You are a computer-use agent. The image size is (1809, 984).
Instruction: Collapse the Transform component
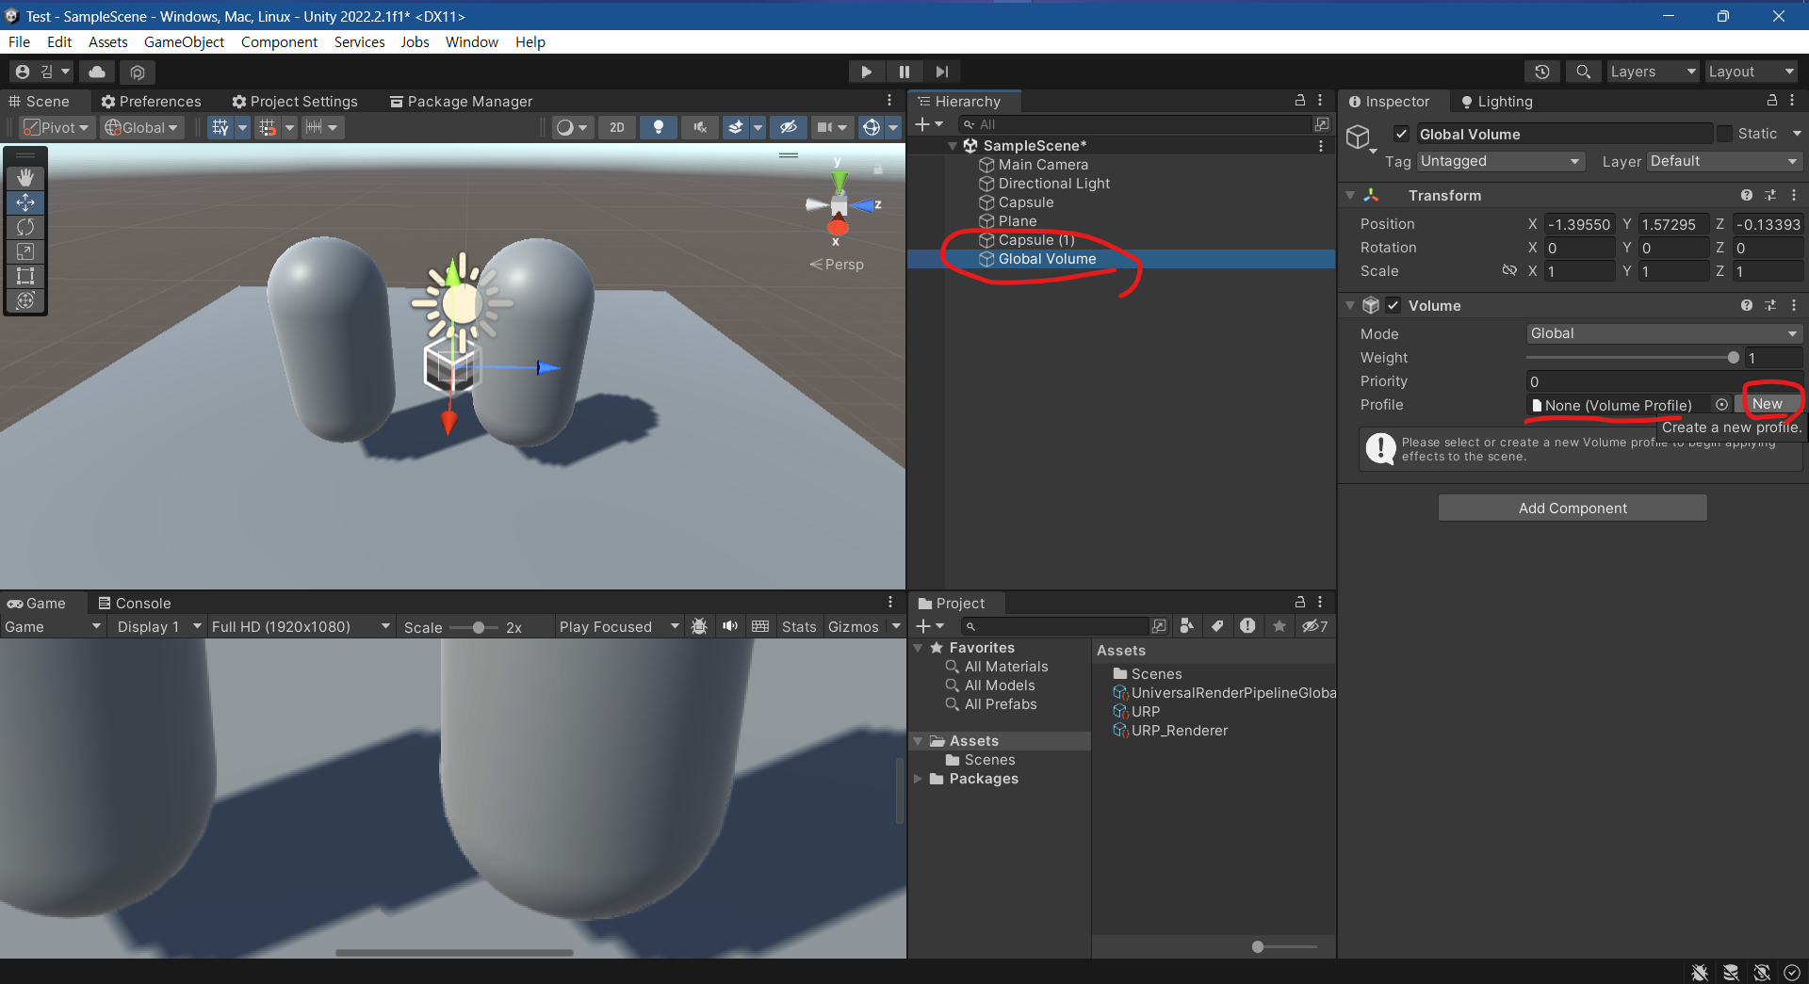(1350, 195)
